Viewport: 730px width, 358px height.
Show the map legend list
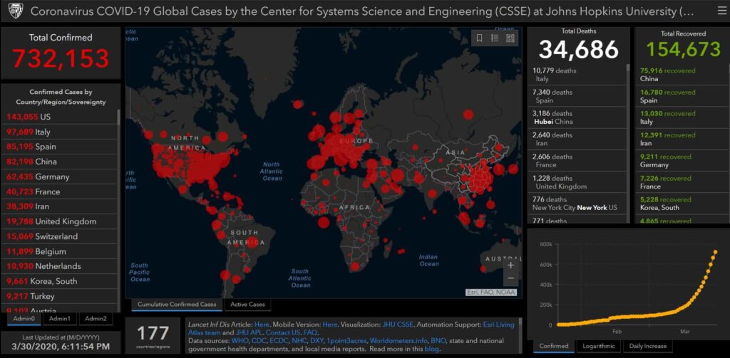(495, 38)
